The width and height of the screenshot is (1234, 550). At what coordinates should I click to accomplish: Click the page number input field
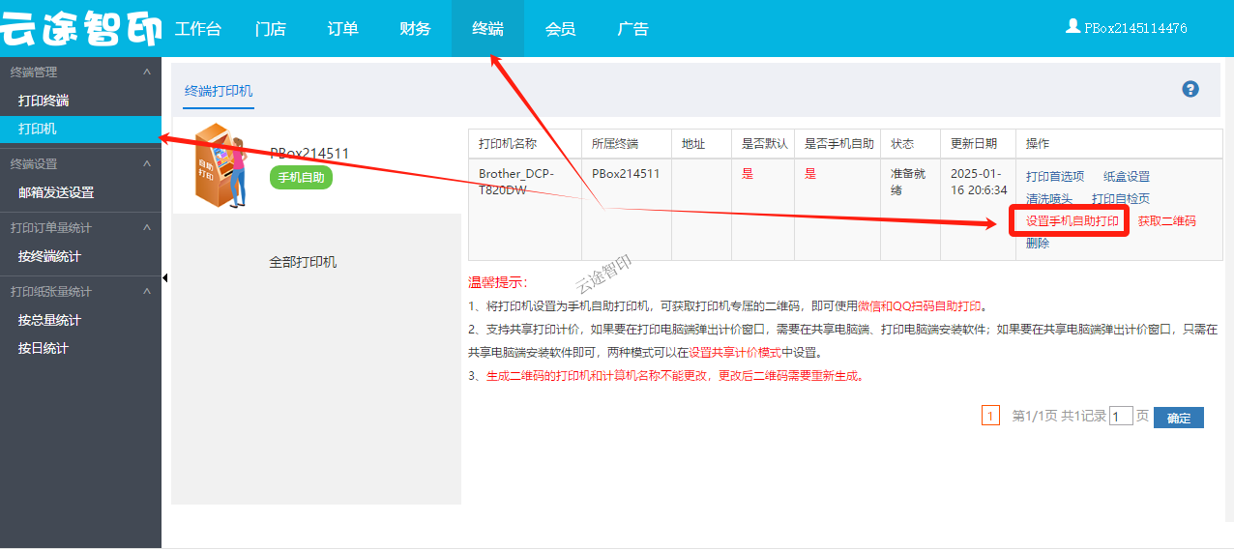(x=1121, y=417)
